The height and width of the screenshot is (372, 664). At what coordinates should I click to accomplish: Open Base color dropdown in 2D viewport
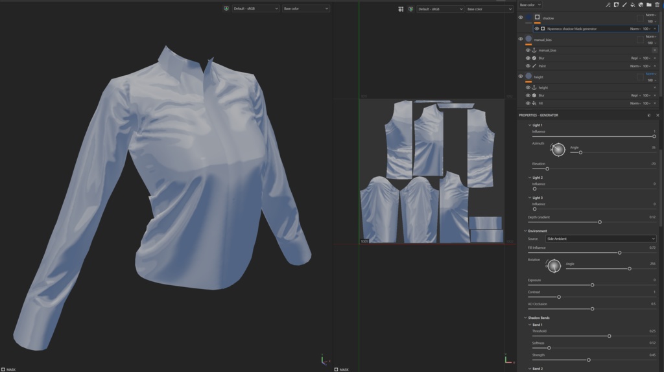490,9
